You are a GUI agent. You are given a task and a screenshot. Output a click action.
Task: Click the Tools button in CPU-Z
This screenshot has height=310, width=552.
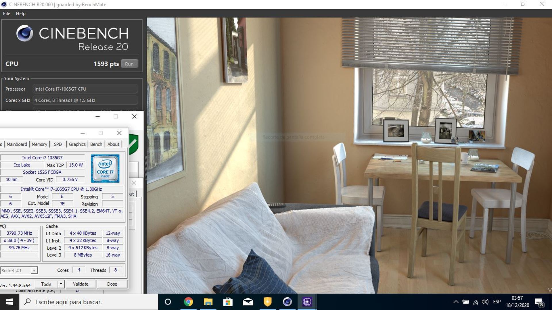tap(46, 284)
